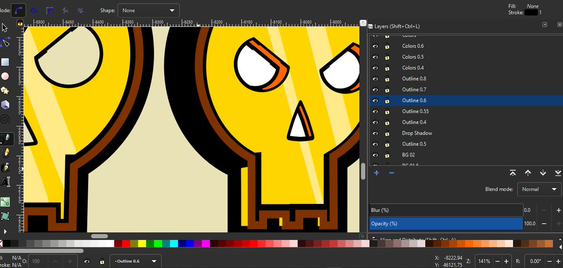Select the Gradient tool
This screenshot has width=563, height=268.
click(5, 202)
